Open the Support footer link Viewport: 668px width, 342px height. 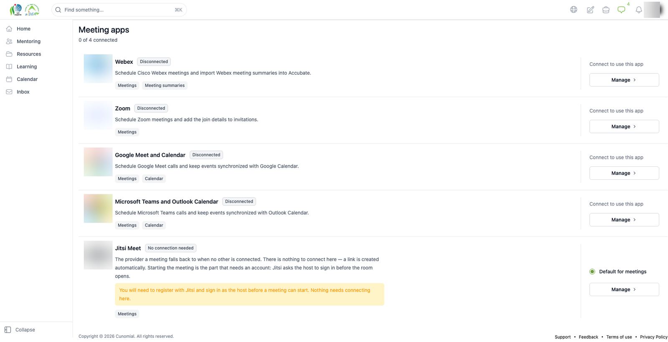pos(563,337)
